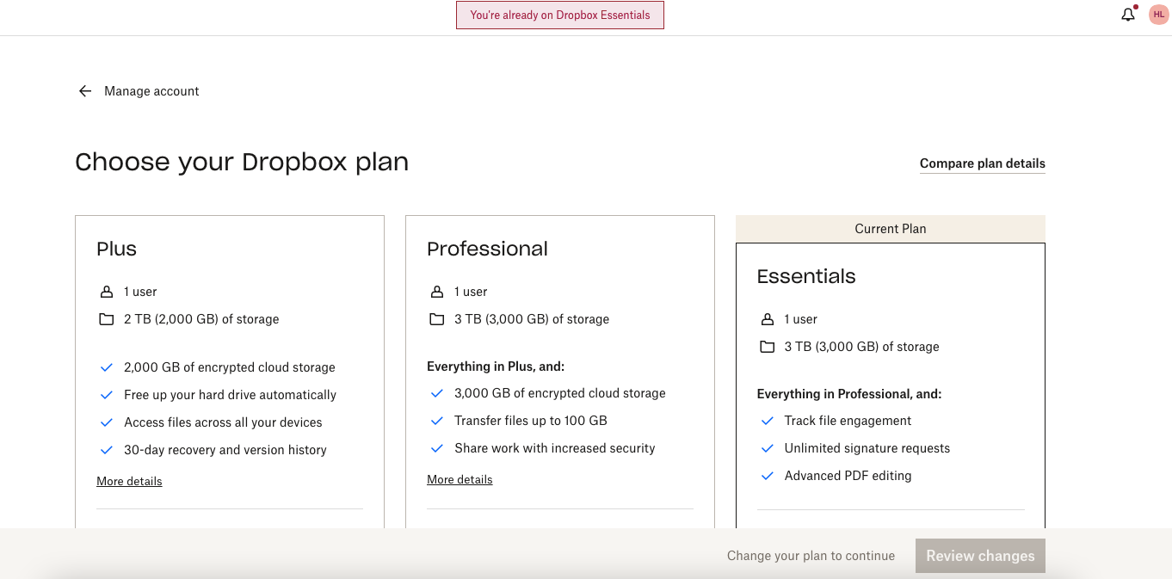Open the notifications bell
This screenshot has width=1172, height=579.
[x=1128, y=15]
